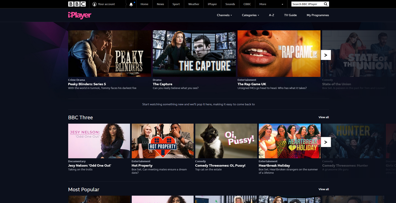Click 'Taking on the trolls' description
This screenshot has height=203, width=396.
click(80, 169)
